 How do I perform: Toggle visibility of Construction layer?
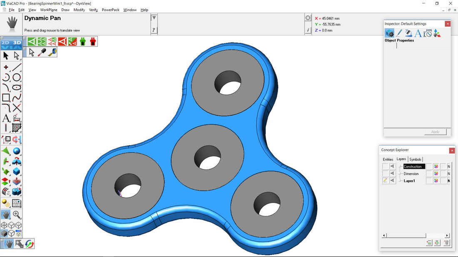392,166
